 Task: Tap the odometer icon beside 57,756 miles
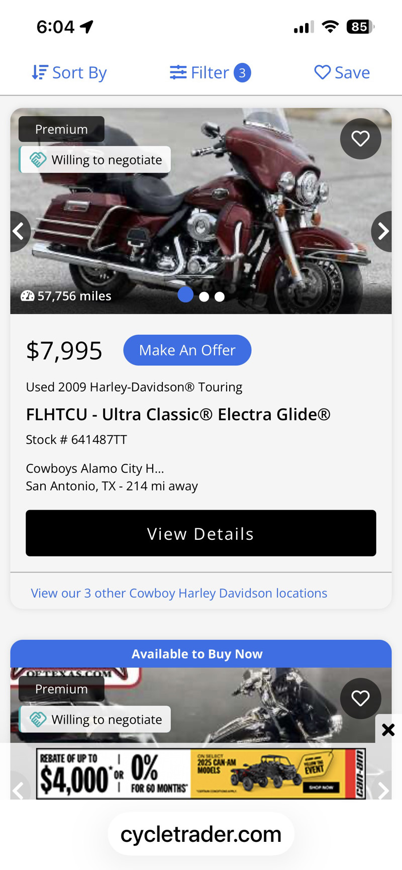coord(27,296)
